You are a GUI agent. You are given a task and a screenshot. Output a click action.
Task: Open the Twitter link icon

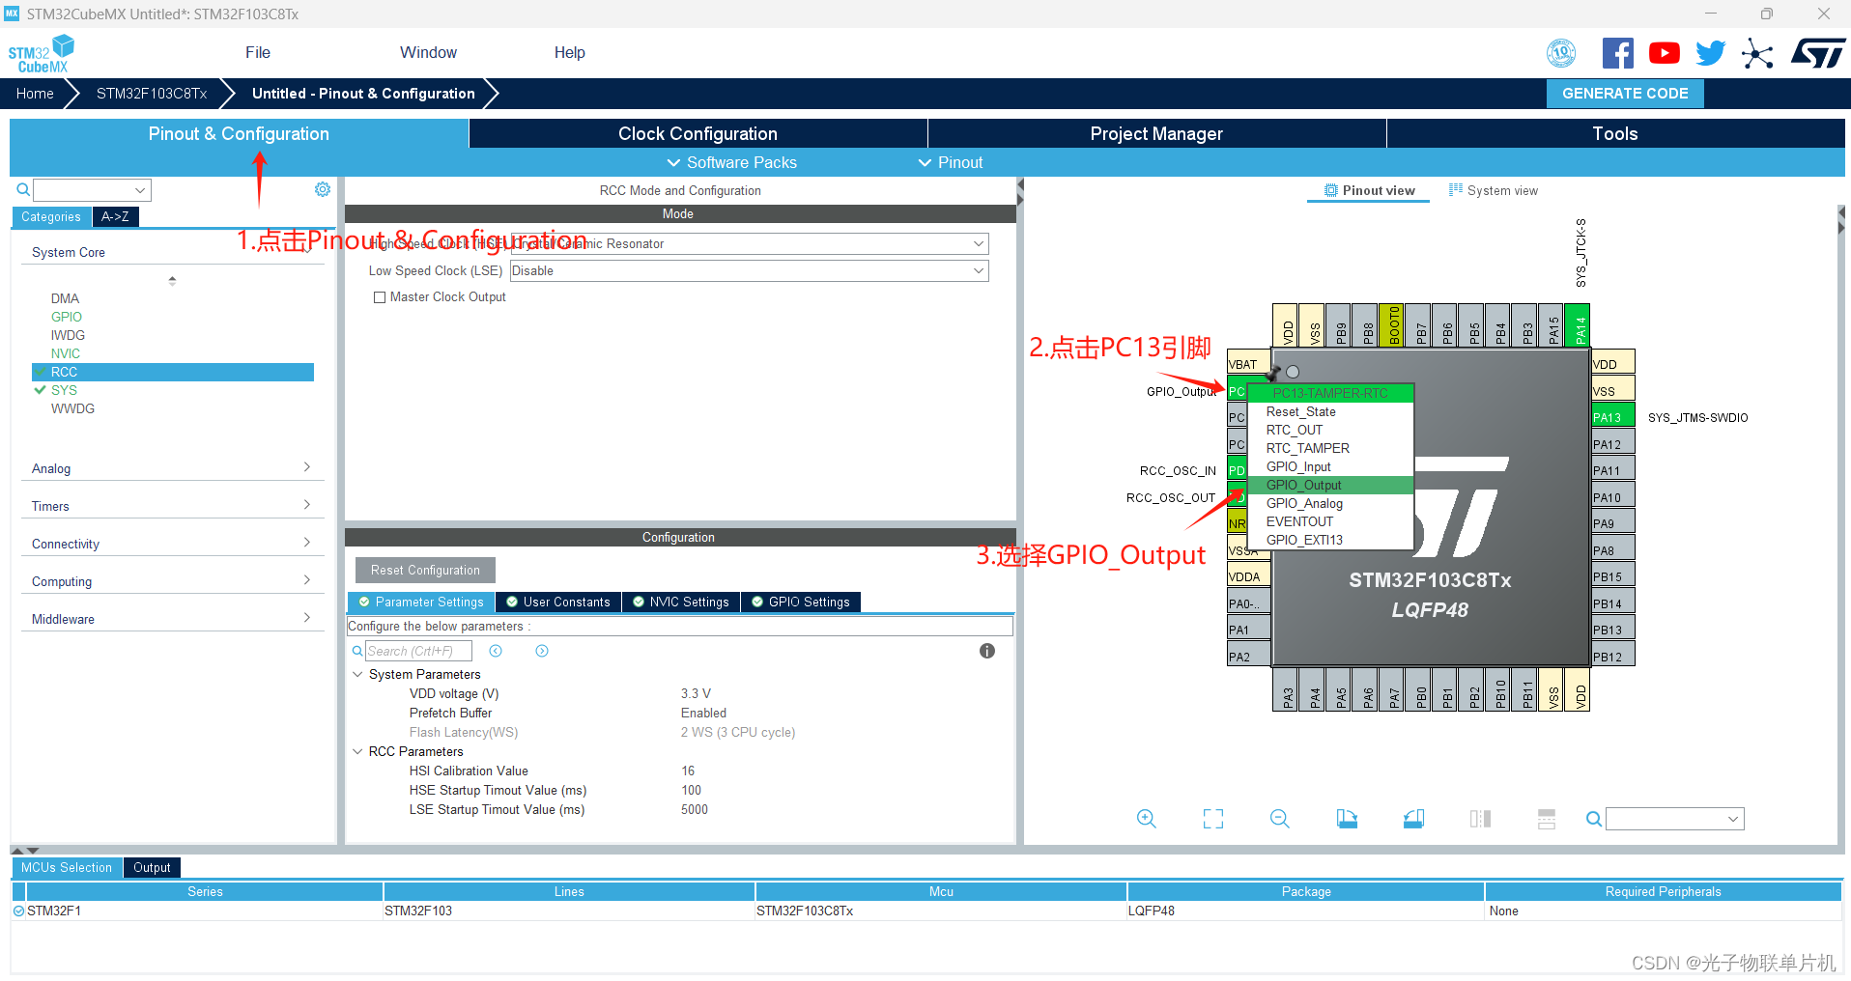[x=1710, y=53]
